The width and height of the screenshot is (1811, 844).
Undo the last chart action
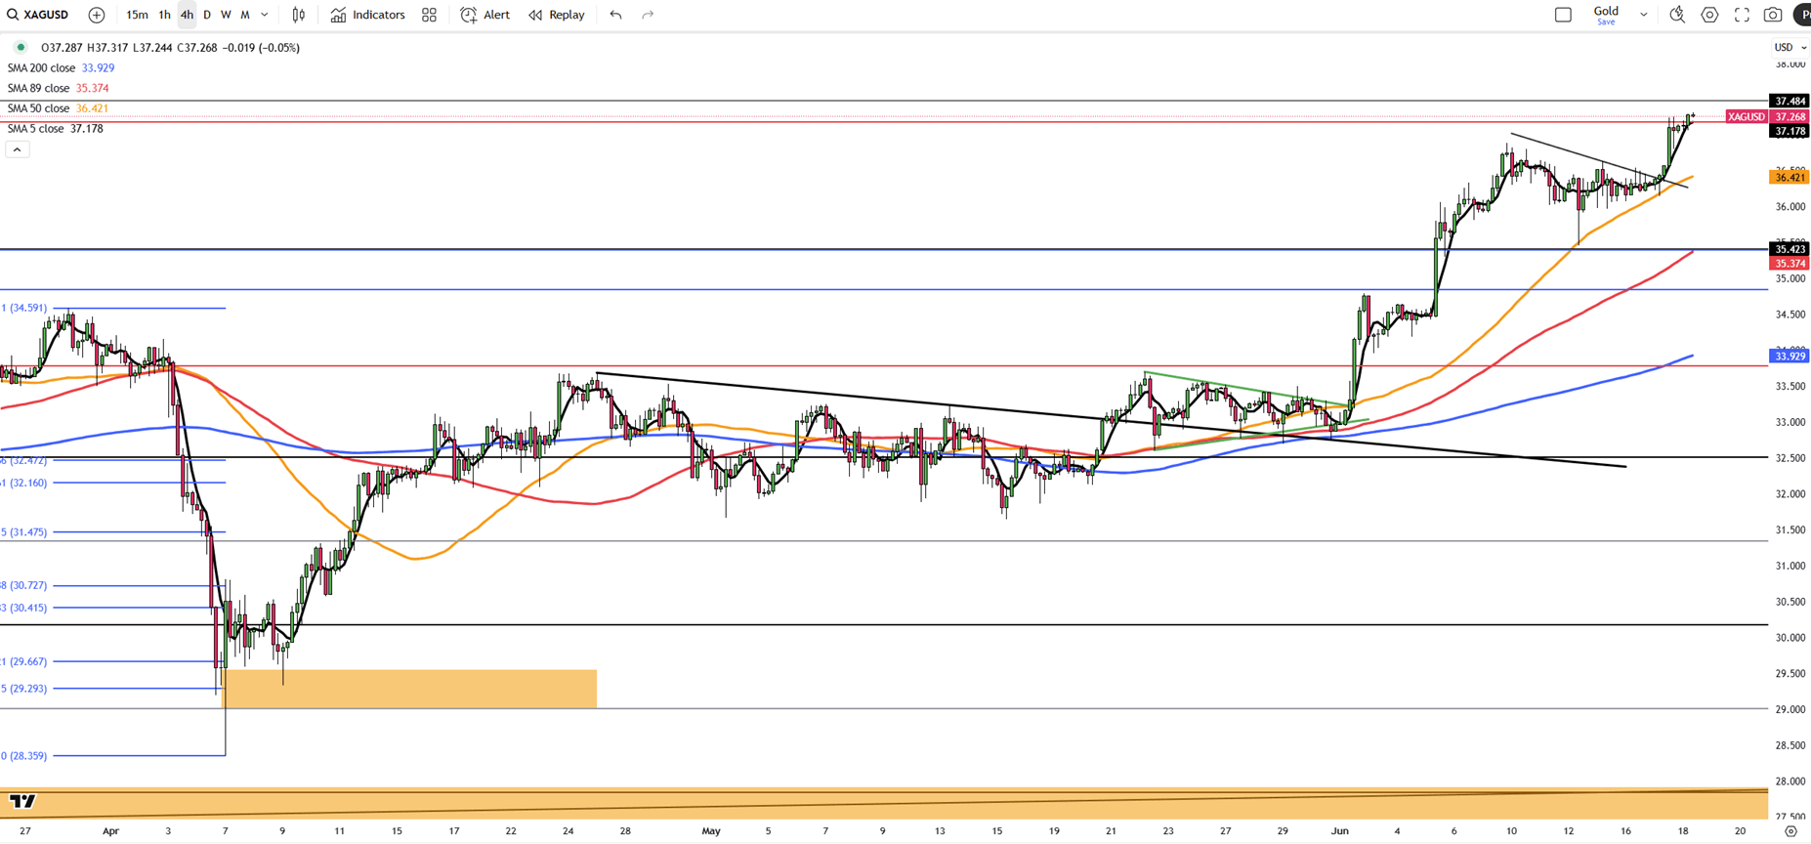(615, 15)
